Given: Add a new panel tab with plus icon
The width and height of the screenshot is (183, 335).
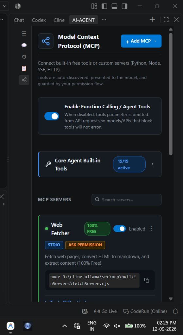Looking at the screenshot, I should coord(152,20).
